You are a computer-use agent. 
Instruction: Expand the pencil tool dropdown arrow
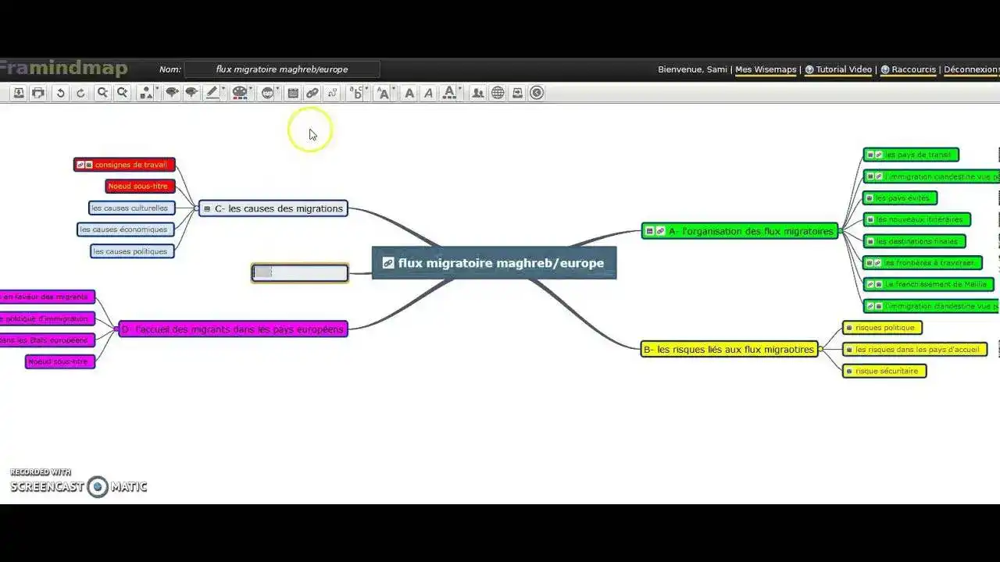(222, 87)
